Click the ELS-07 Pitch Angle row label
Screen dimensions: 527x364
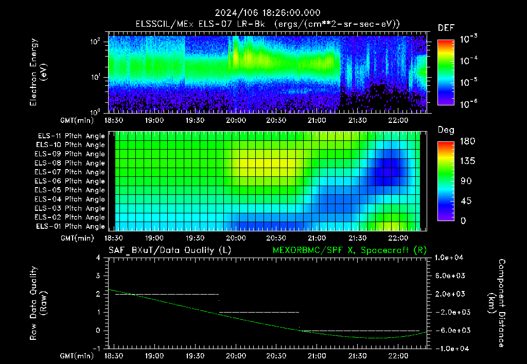point(70,172)
